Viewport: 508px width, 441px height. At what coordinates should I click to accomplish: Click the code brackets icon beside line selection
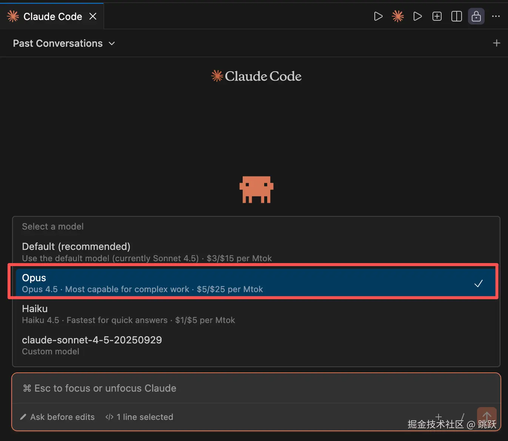[x=109, y=417]
